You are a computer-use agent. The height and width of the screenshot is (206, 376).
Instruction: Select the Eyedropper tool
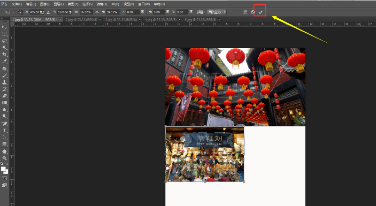point(5,61)
